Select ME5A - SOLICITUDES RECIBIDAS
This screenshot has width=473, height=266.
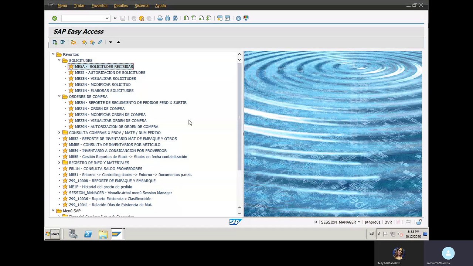coord(104,66)
